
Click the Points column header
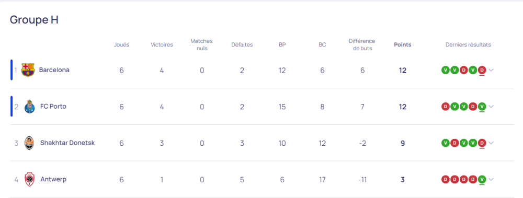pos(403,44)
